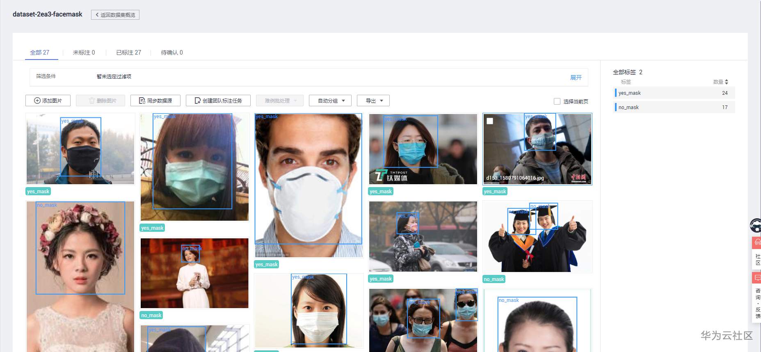
Task: Click yes_mask tag under the white respirator photo
Action: pyautogui.click(x=267, y=265)
